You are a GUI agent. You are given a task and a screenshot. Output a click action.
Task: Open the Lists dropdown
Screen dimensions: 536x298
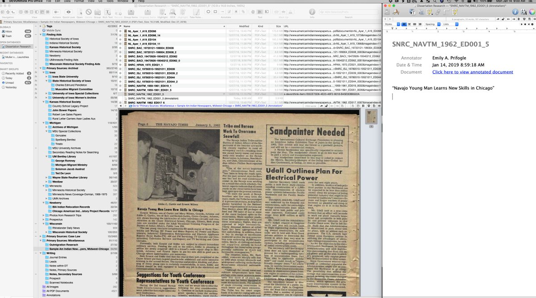(x=450, y=24)
